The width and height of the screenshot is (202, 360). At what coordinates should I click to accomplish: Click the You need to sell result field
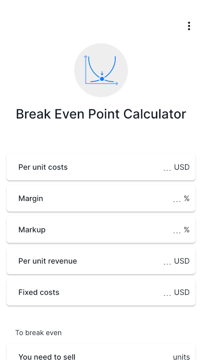[x=101, y=356]
